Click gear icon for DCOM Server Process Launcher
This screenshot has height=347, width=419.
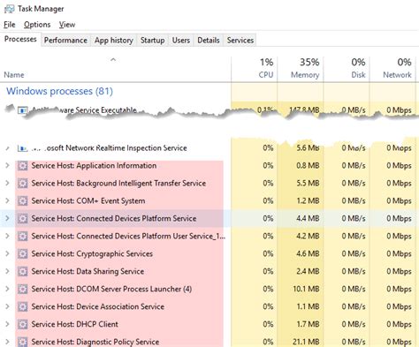click(22, 290)
